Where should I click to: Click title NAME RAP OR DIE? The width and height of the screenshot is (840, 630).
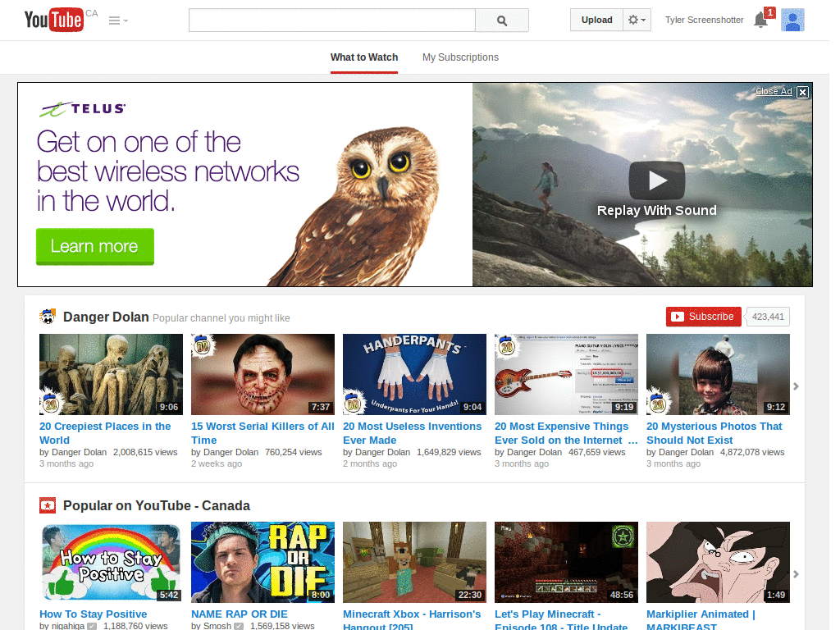240,614
